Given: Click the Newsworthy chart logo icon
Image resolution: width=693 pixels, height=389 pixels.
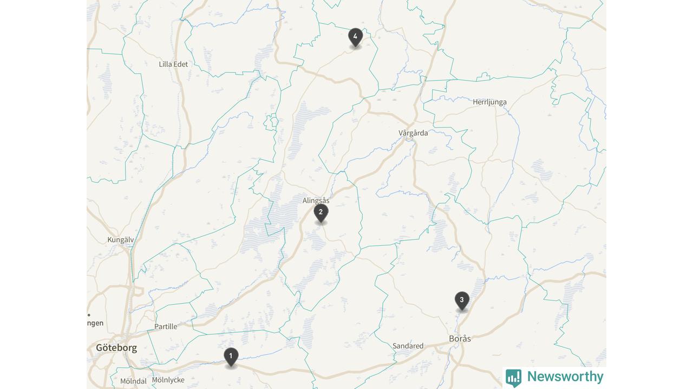Looking at the screenshot, I should pyautogui.click(x=513, y=378).
